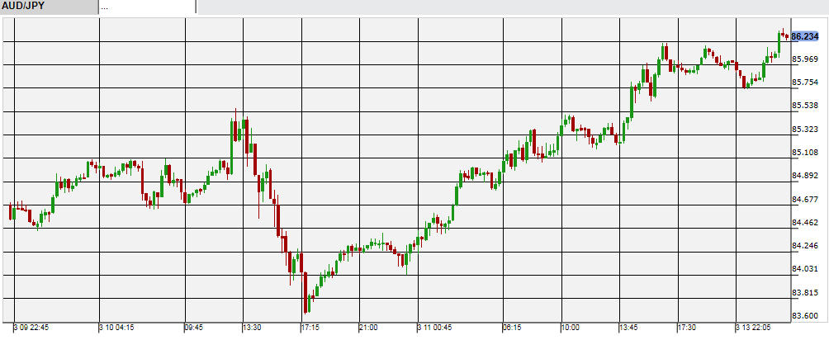
Task: Click the 85.108 price level label
Action: pos(804,153)
